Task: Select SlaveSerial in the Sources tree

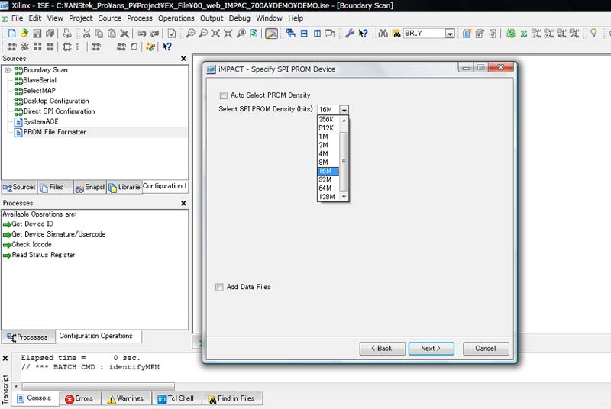Action: (40, 81)
